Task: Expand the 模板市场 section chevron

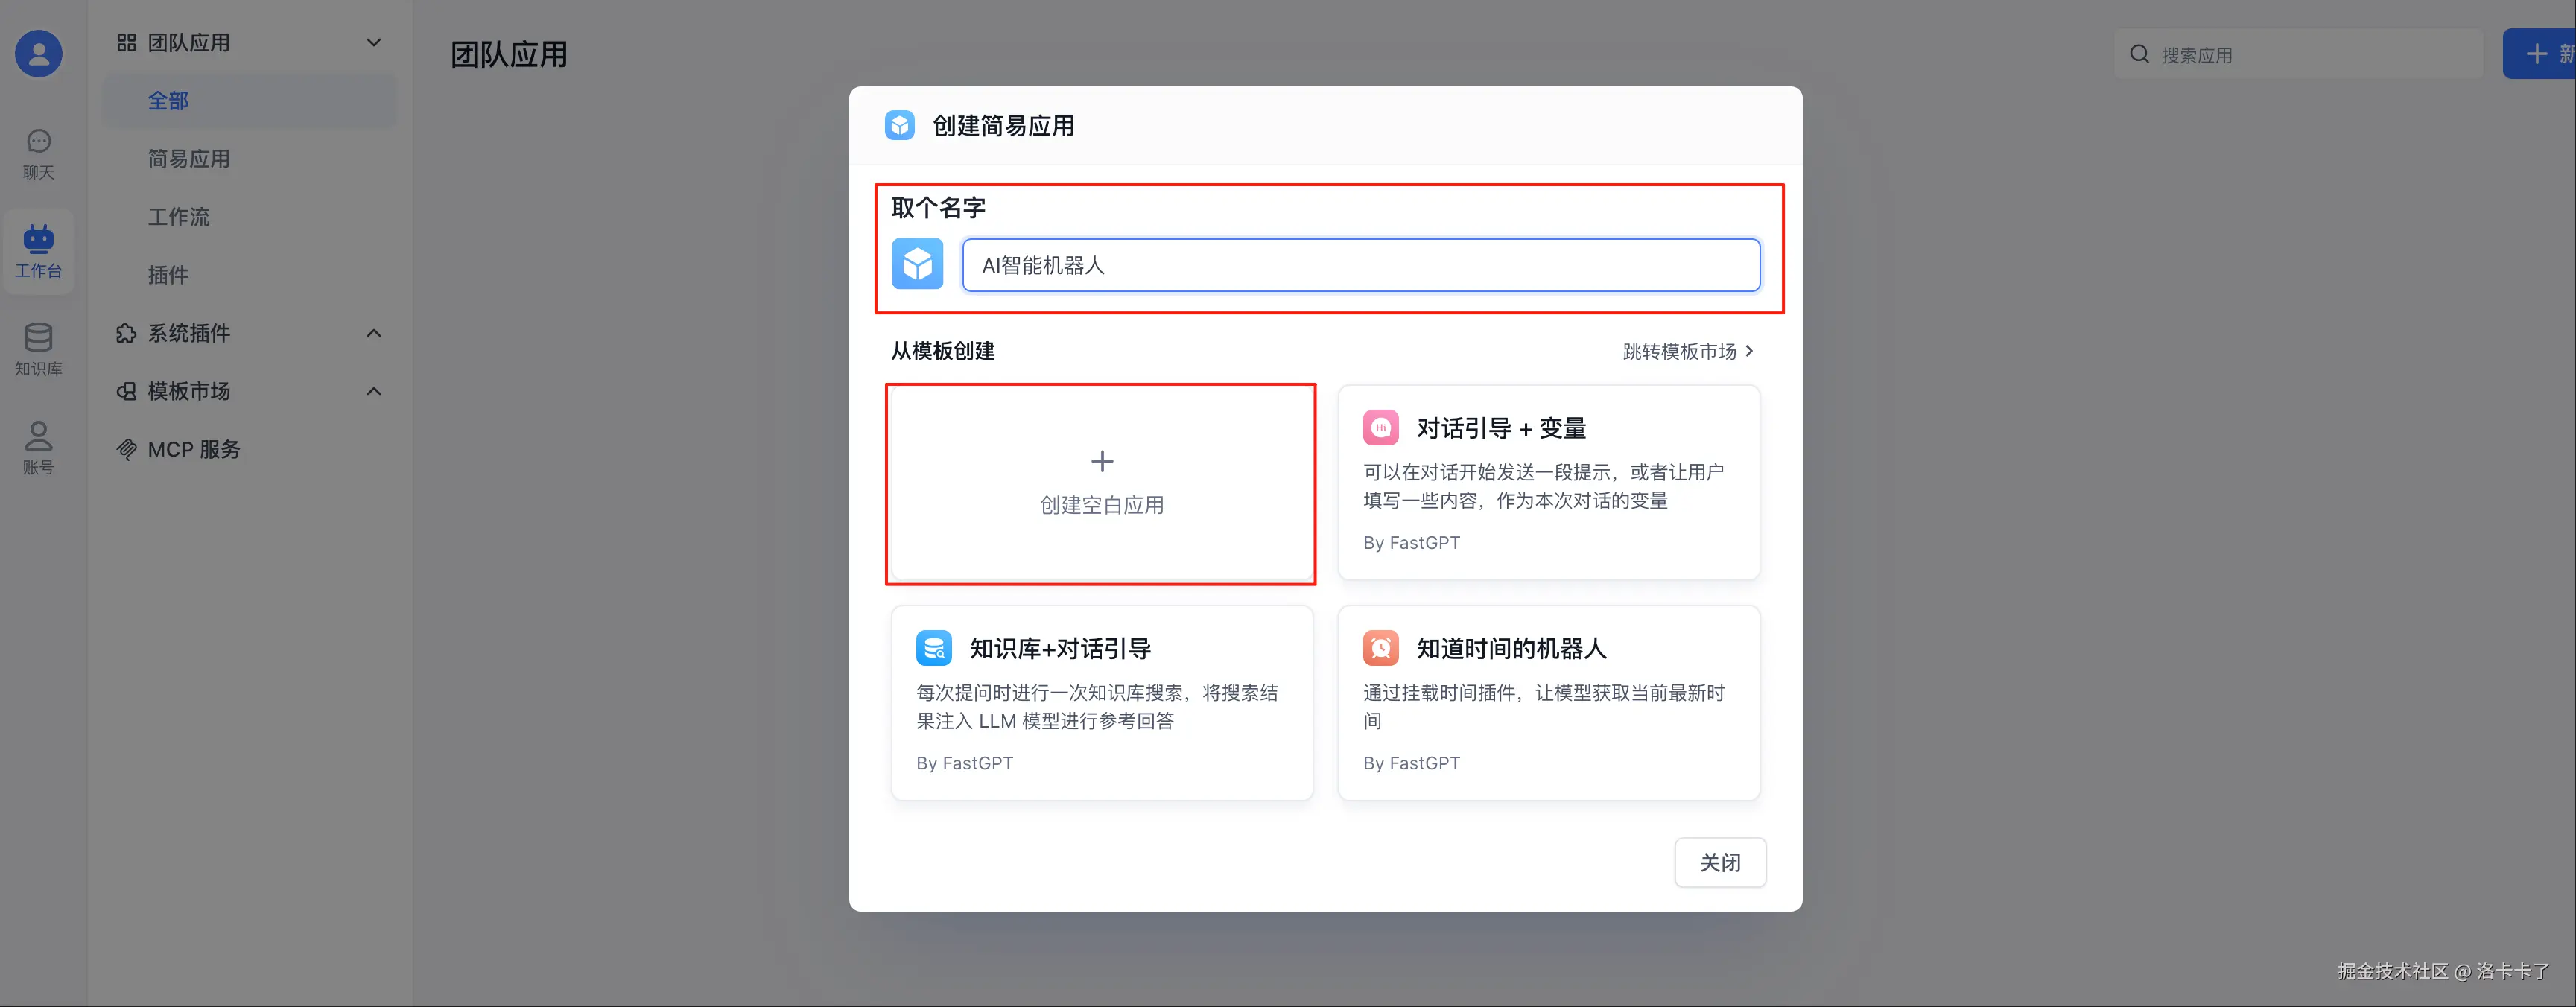Action: pyautogui.click(x=374, y=391)
